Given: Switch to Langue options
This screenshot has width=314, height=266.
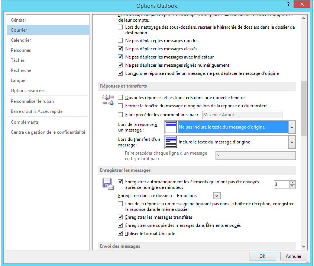Looking at the screenshot, I should point(48,80).
